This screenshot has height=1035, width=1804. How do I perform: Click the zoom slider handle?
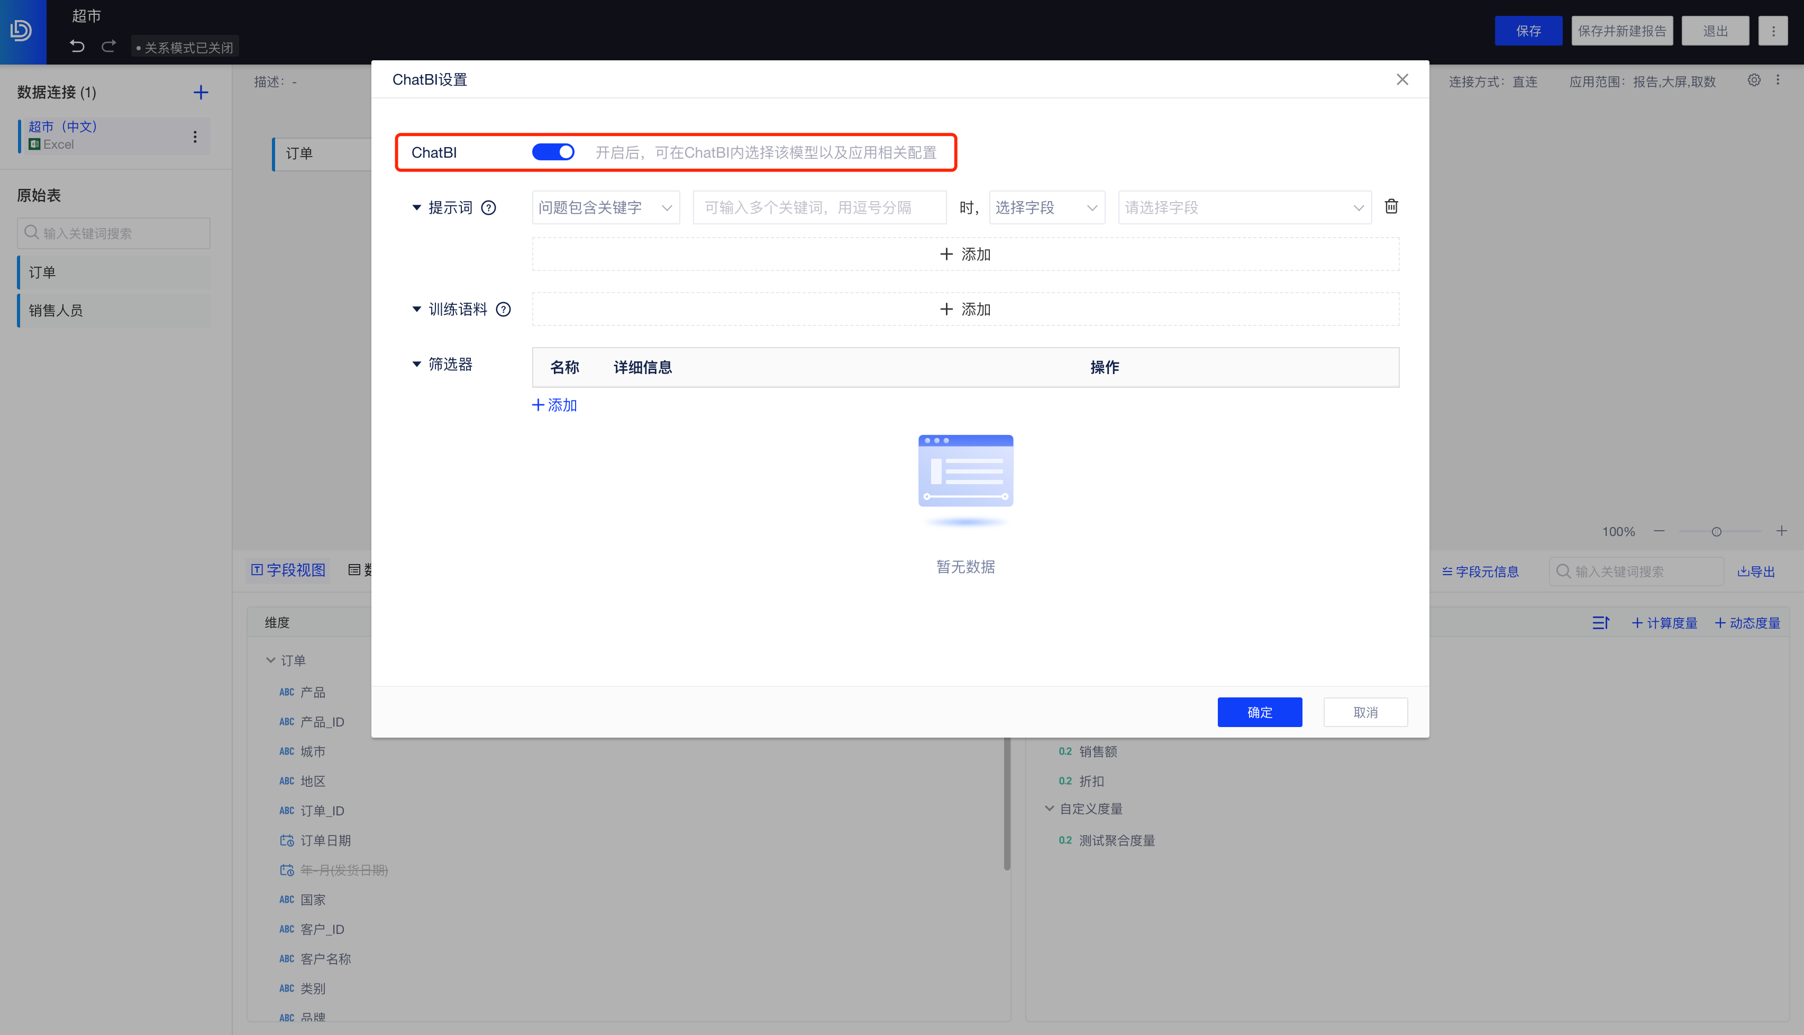(1716, 532)
